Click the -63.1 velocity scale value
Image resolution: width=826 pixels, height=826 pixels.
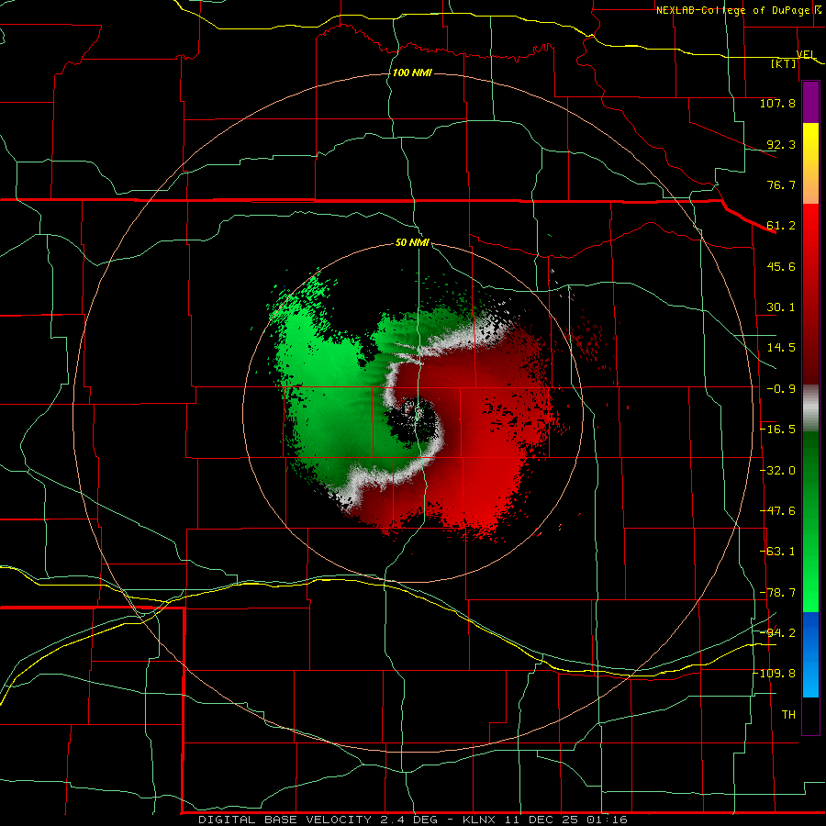[x=777, y=552]
